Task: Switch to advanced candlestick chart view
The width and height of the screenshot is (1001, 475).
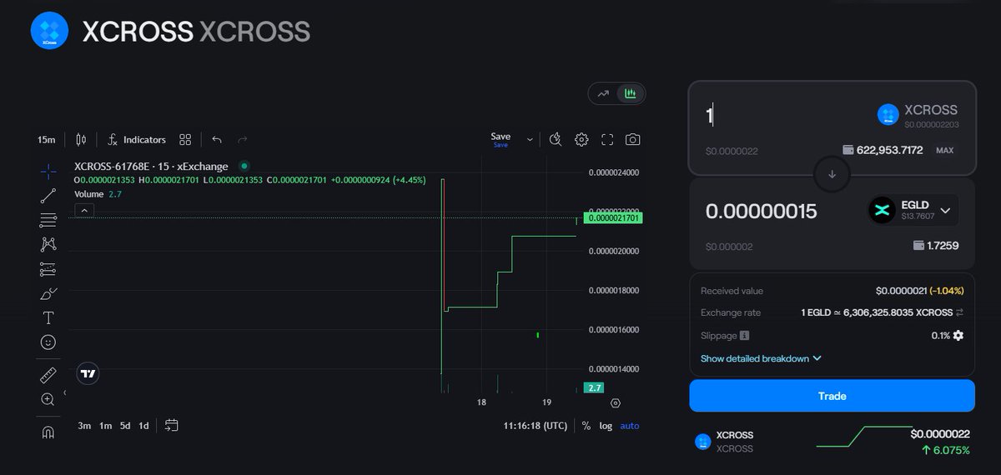Action: click(x=631, y=94)
